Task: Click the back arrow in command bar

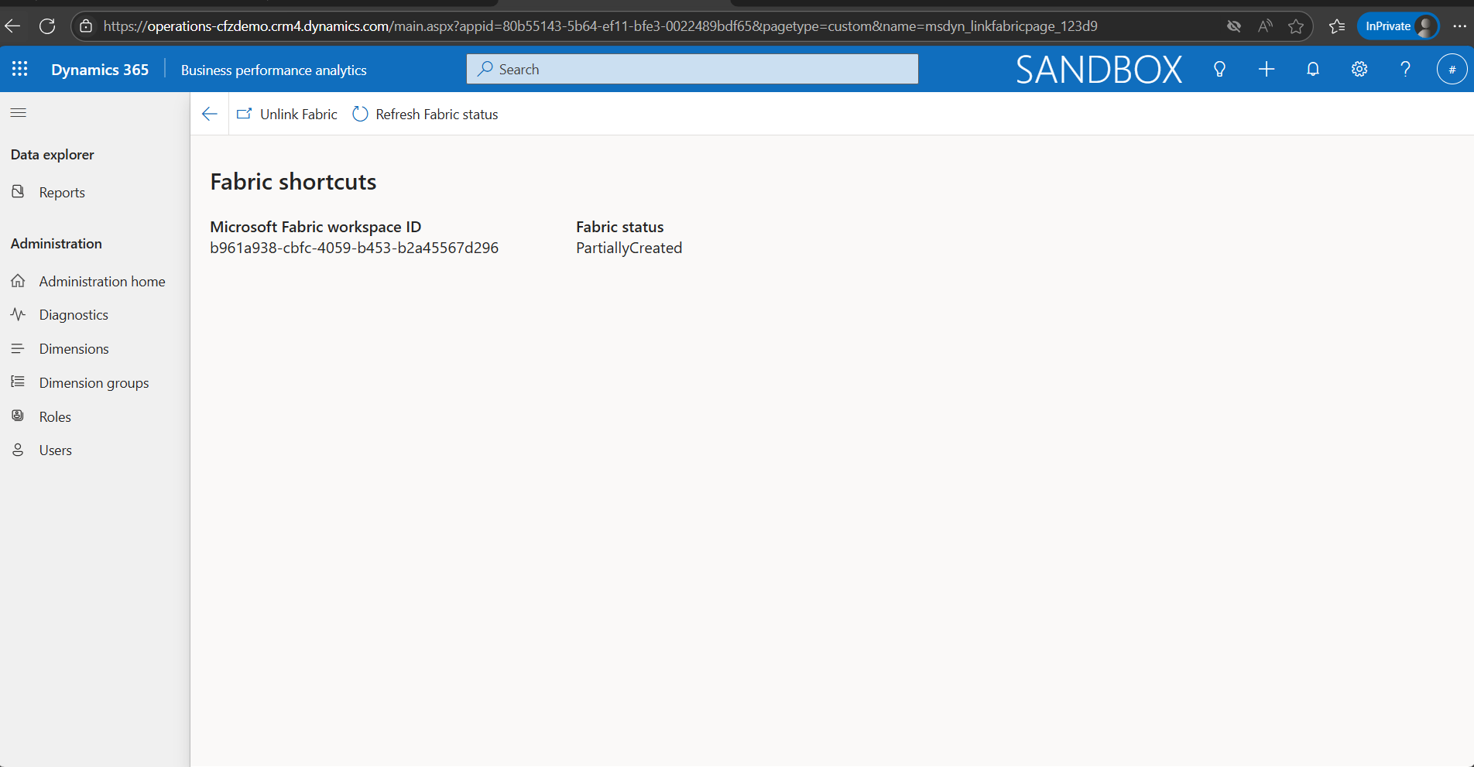Action: (x=209, y=115)
